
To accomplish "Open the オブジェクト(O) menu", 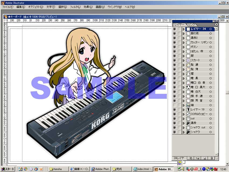I will 36,7.
